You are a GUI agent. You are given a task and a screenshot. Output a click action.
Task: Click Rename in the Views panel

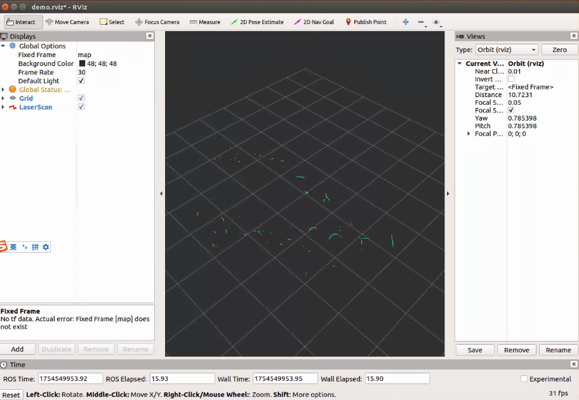[x=558, y=350]
